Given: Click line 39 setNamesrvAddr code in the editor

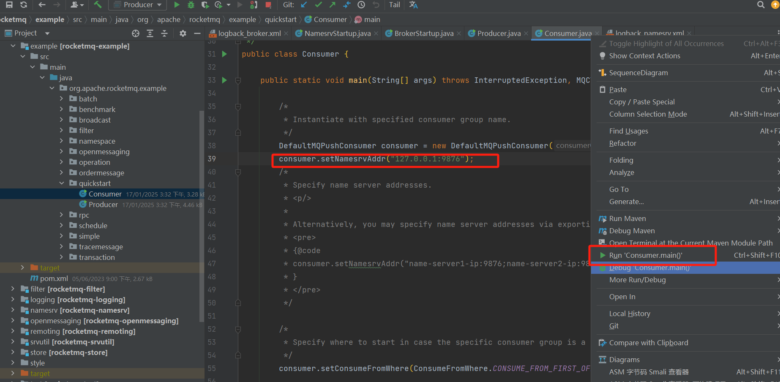Looking at the screenshot, I should [376, 159].
